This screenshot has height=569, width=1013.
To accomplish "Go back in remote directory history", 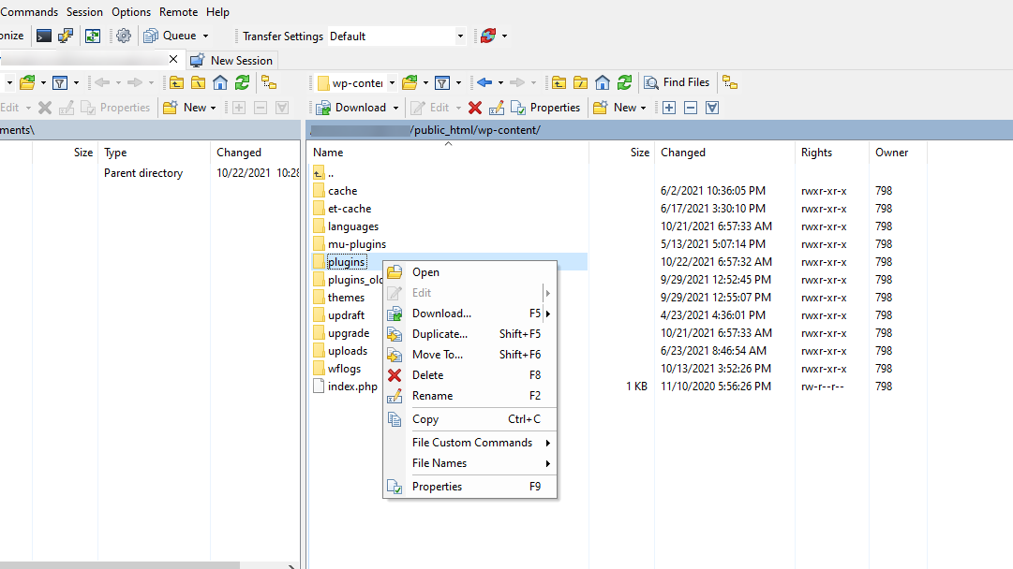I will pyautogui.click(x=484, y=82).
